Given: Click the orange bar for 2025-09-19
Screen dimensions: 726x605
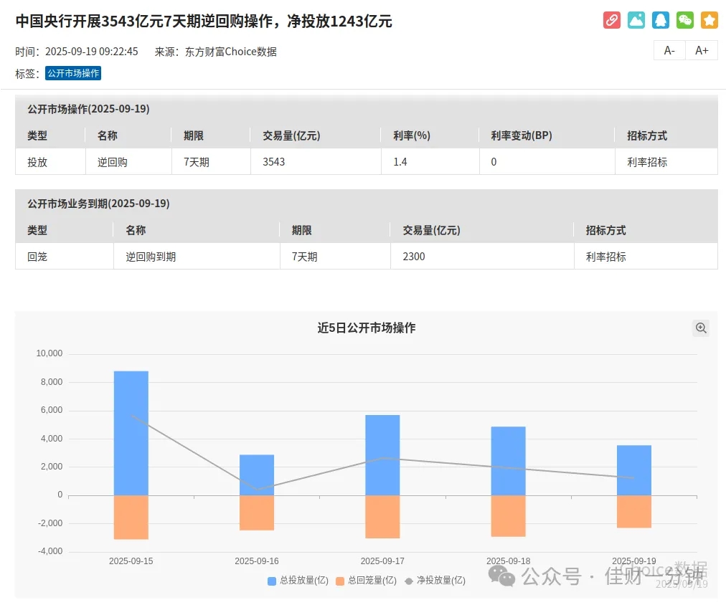Looking at the screenshot, I should click(x=634, y=512).
